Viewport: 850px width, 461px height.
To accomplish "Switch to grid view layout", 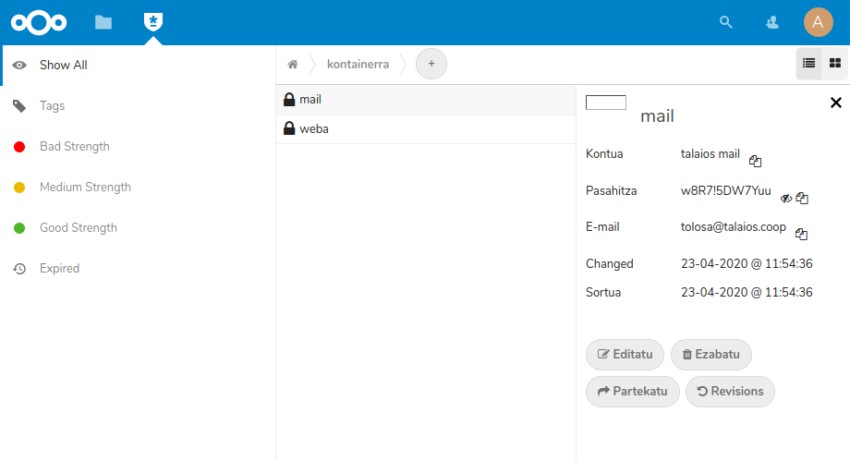I will (834, 64).
